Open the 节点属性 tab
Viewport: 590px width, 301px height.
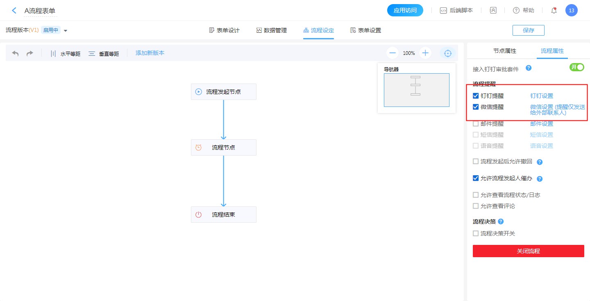point(505,51)
